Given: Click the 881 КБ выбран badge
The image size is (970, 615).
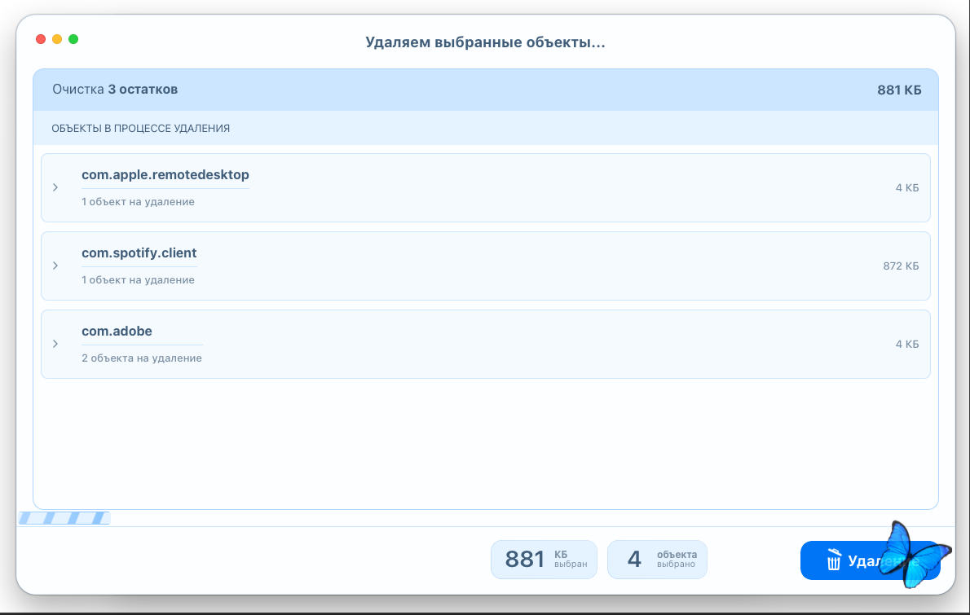Looking at the screenshot, I should pyautogui.click(x=544, y=560).
